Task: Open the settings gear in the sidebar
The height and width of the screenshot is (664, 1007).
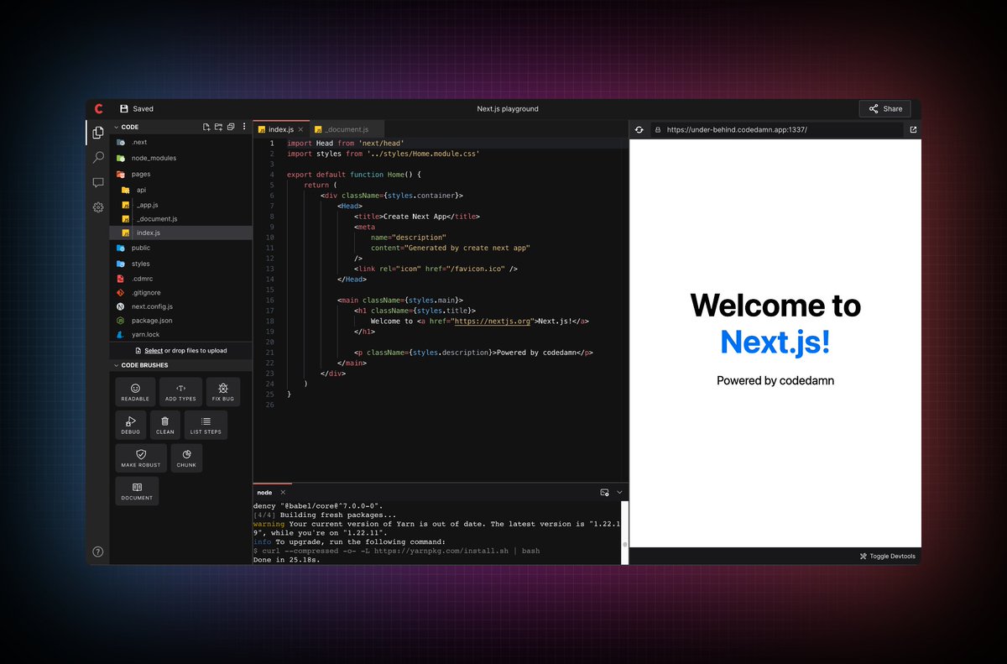Action: [x=98, y=207]
